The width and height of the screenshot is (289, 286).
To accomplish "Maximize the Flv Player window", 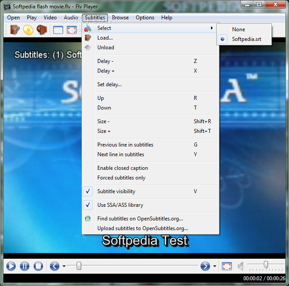I will (x=259, y=5).
